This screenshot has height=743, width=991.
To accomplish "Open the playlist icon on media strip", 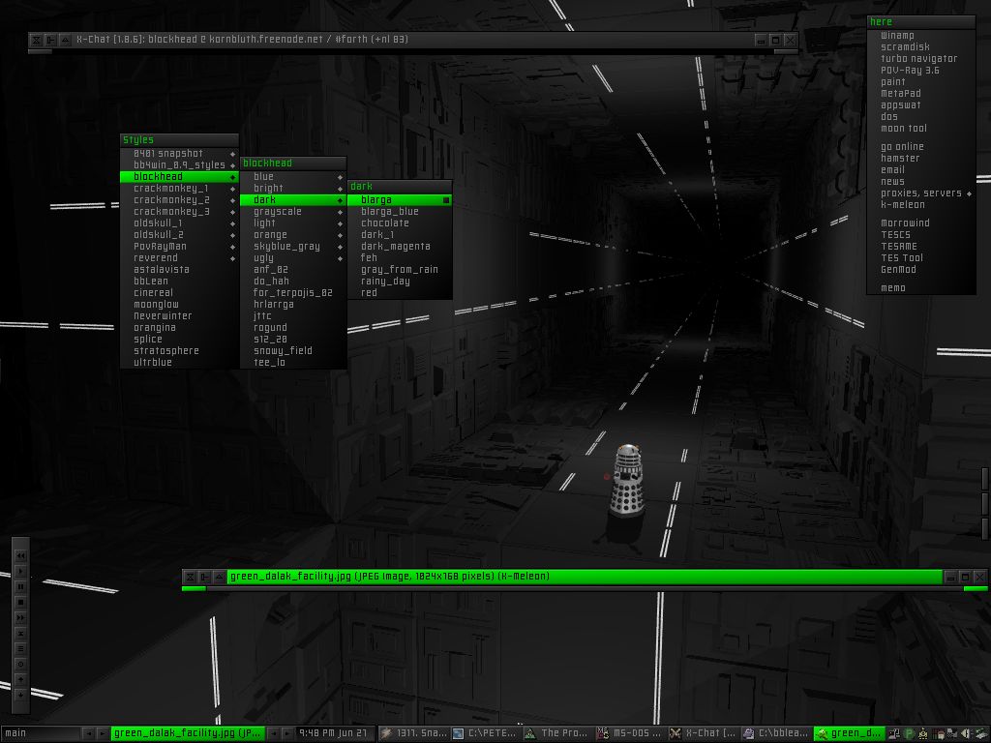I will pyautogui.click(x=21, y=648).
